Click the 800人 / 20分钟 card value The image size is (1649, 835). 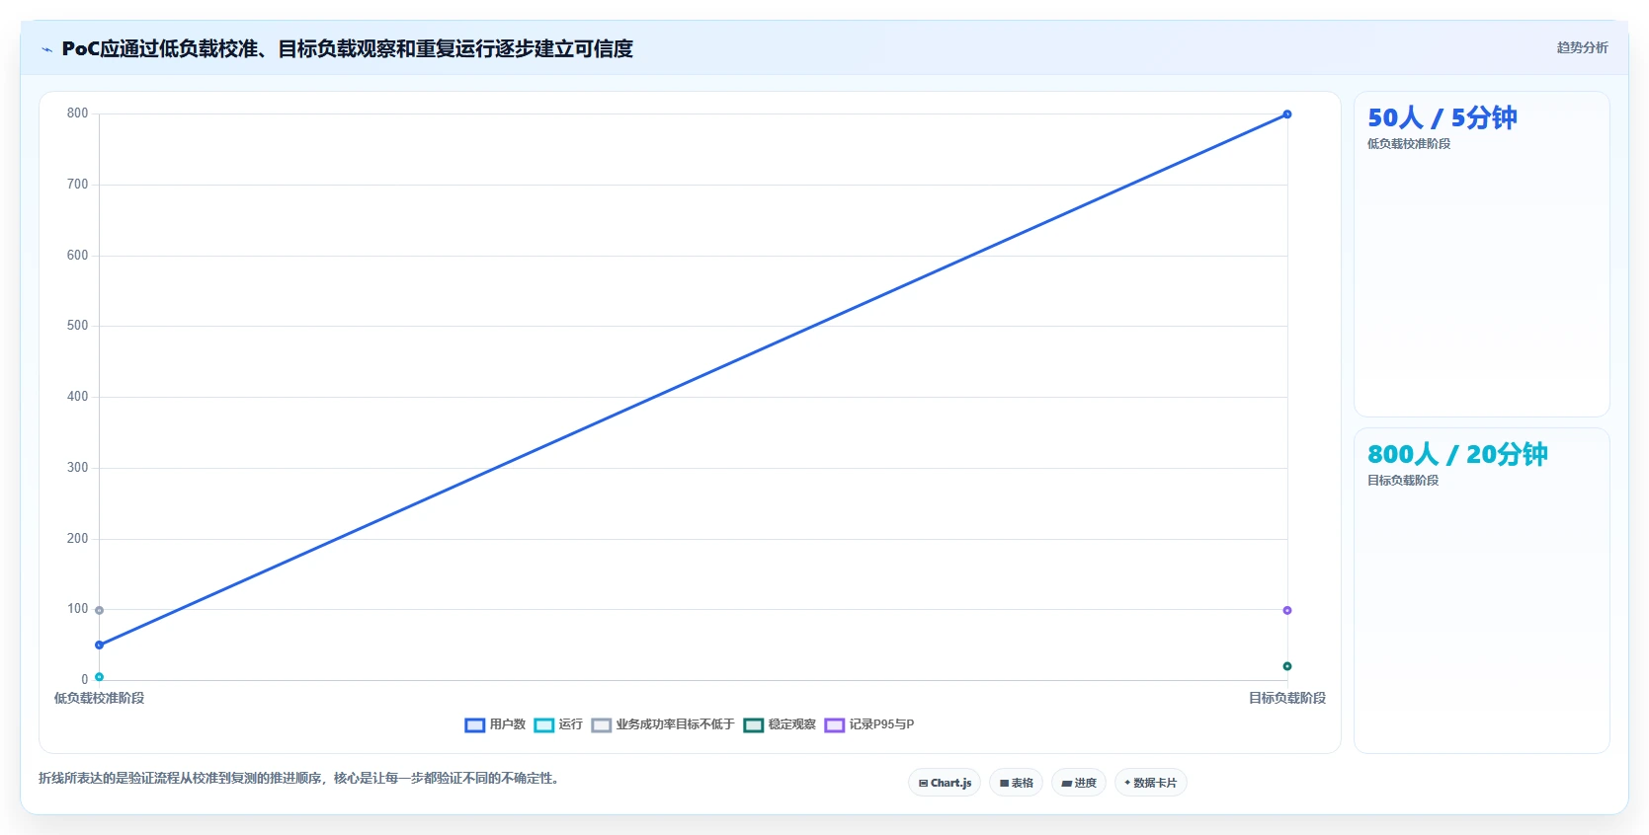[x=1457, y=454]
